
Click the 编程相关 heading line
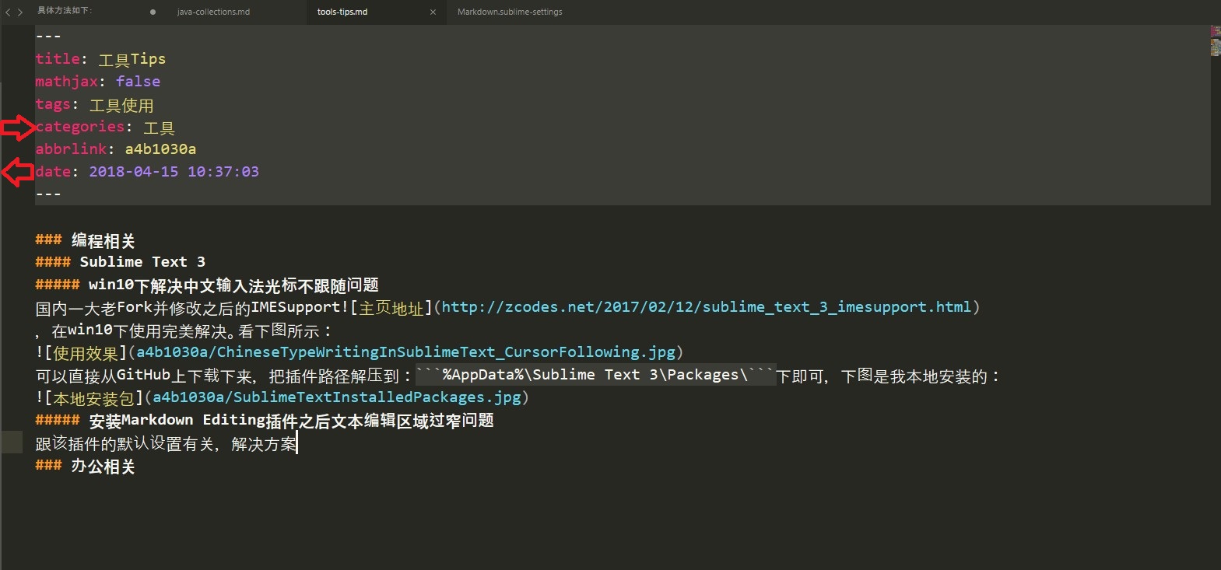pos(103,241)
